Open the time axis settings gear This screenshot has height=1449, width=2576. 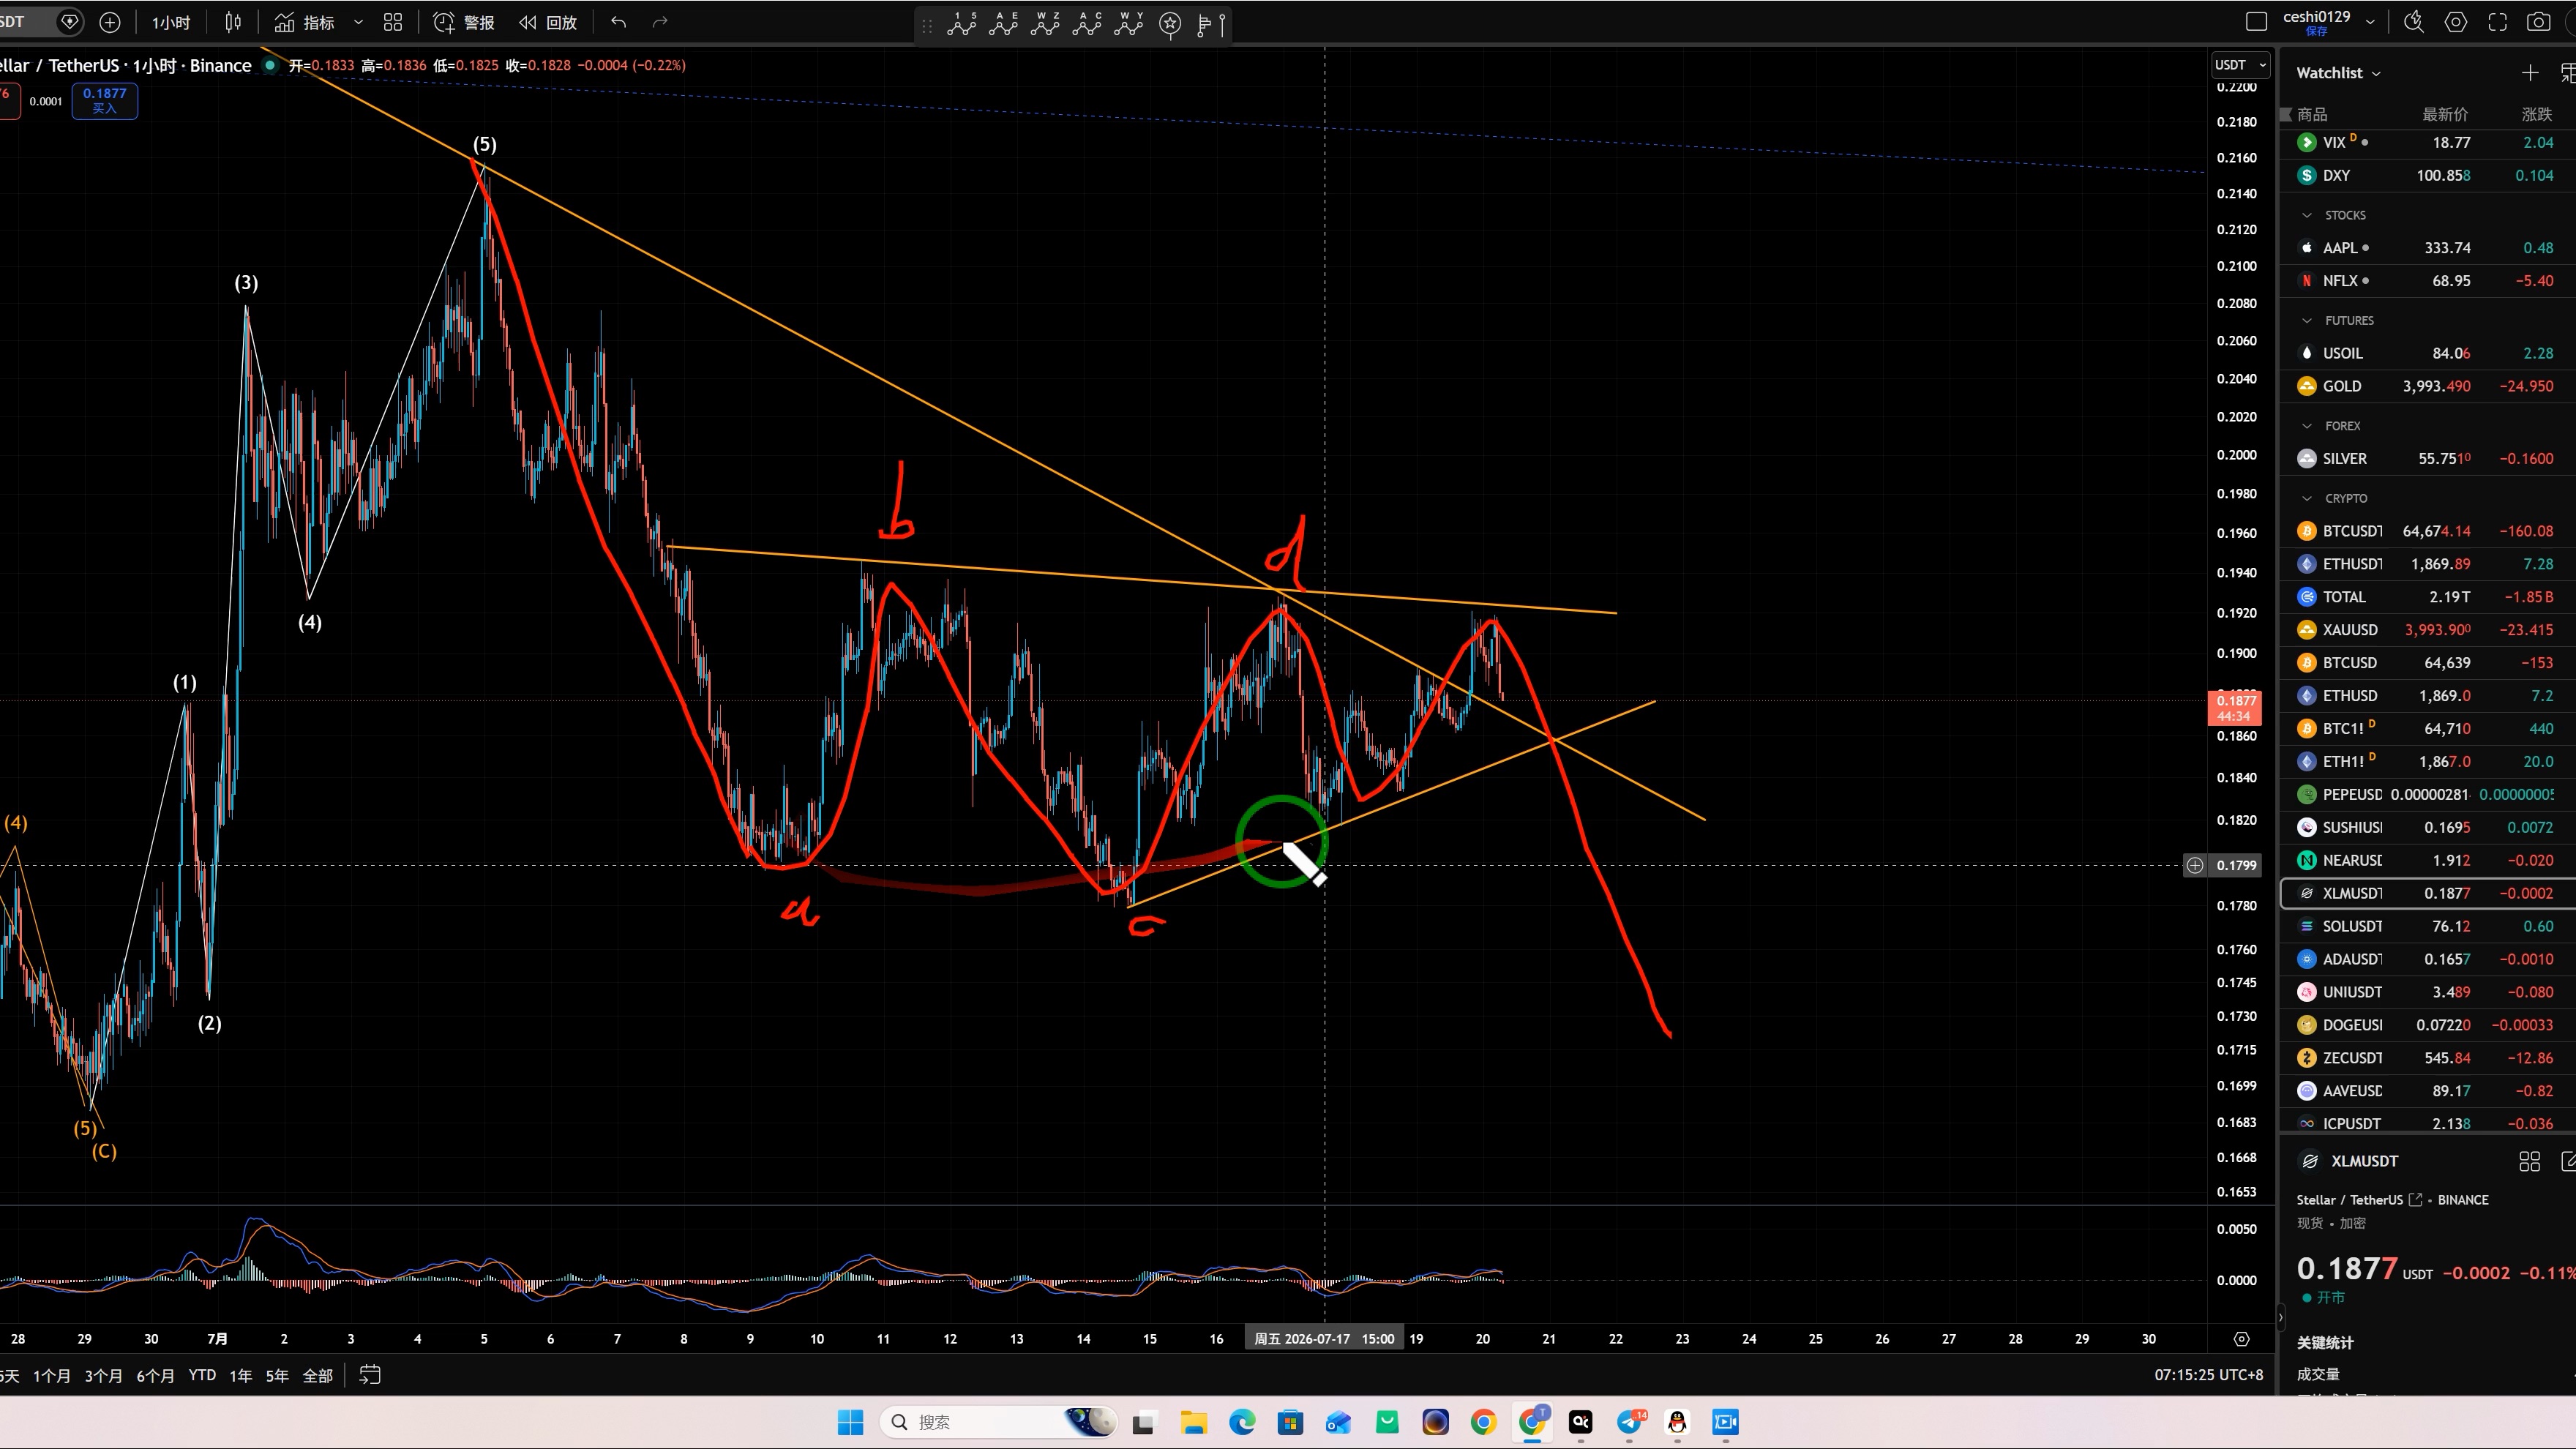tap(2241, 1339)
